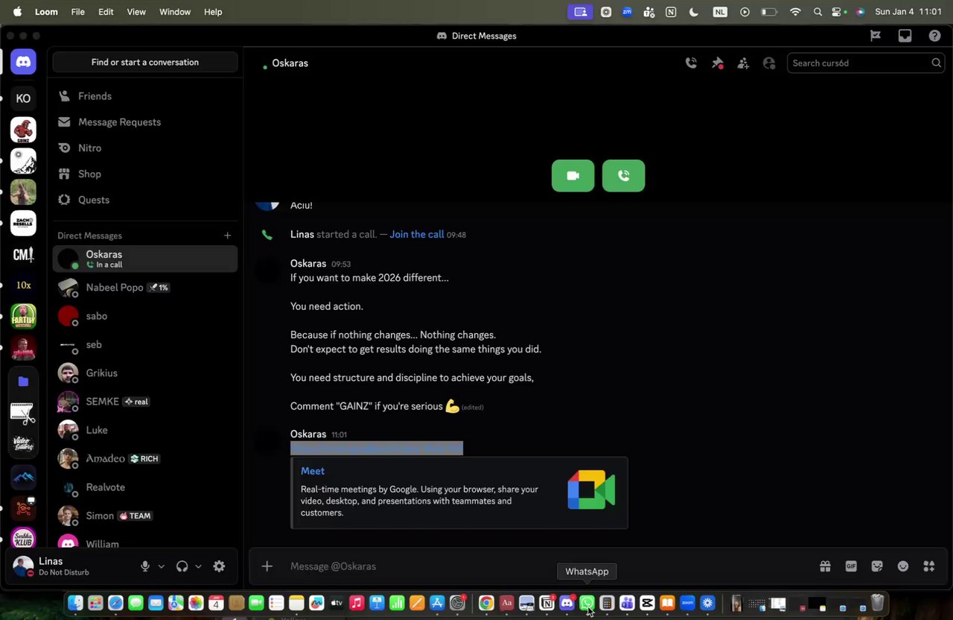
Task: Open Notion from the dock
Action: coord(546,603)
